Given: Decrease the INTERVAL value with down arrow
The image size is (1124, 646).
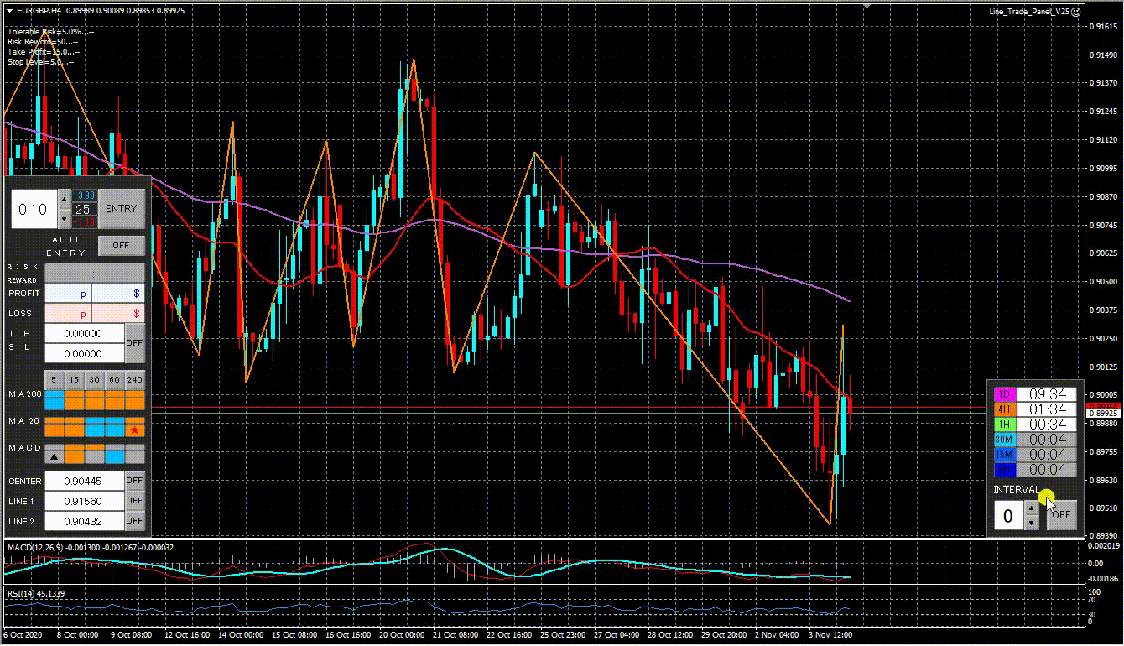Looking at the screenshot, I should coord(1032,523).
